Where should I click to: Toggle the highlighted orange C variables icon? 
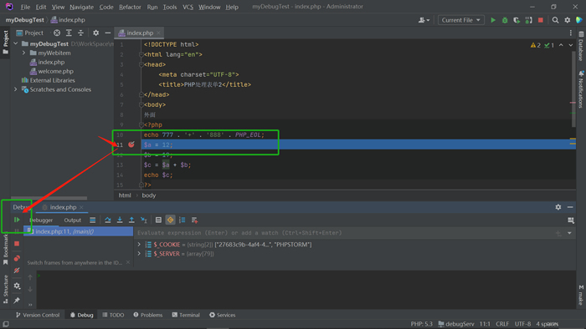(171, 220)
